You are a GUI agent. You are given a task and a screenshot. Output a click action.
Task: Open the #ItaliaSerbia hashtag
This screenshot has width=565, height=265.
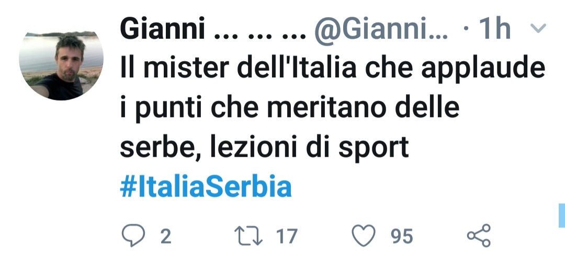pyautogui.click(x=205, y=187)
